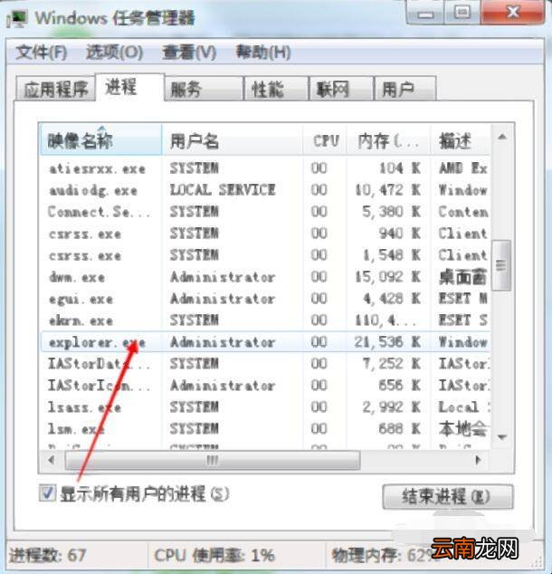This screenshot has height=574, width=552.
Task: Sort by 用户名 column header
Action: [x=233, y=139]
